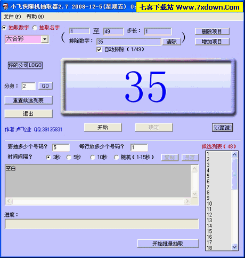Select the 随机(1-15秒) interval option

click(x=116, y=157)
